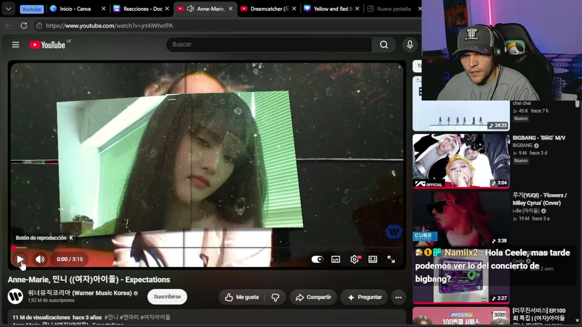Image resolution: width=582 pixels, height=327 pixels.
Task: Click the 1,92 M de suscriptores text
Action: click(x=51, y=300)
